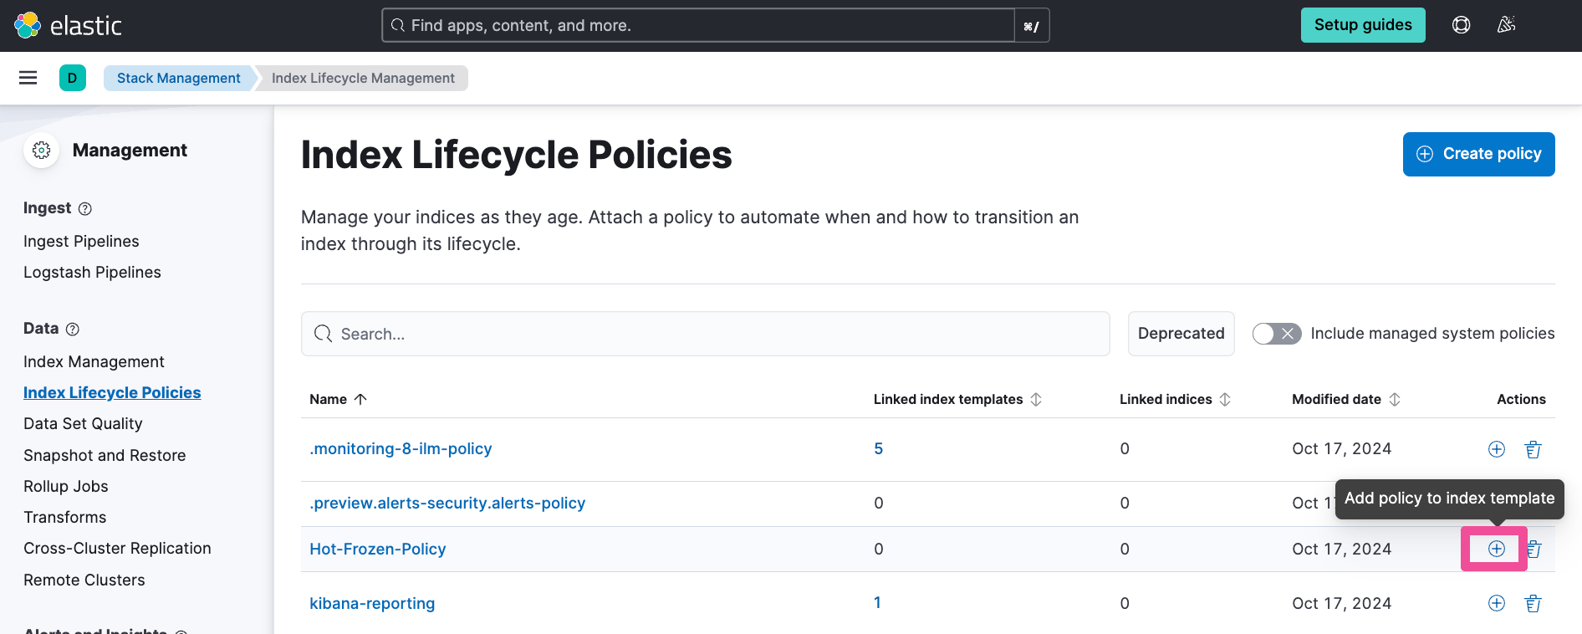Click the Setup guides button
The image size is (1582, 634).
(1363, 25)
